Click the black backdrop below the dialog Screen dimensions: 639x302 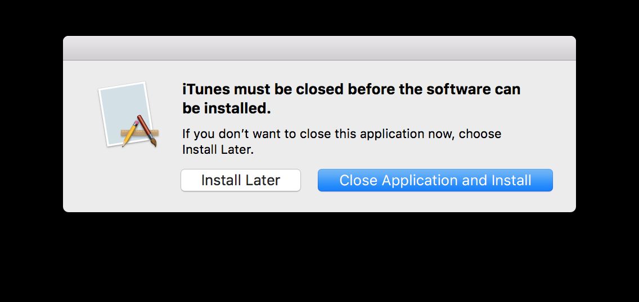(x=319, y=258)
